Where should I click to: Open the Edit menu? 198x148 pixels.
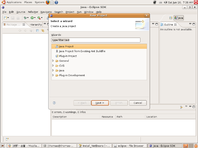(x=11, y=12)
